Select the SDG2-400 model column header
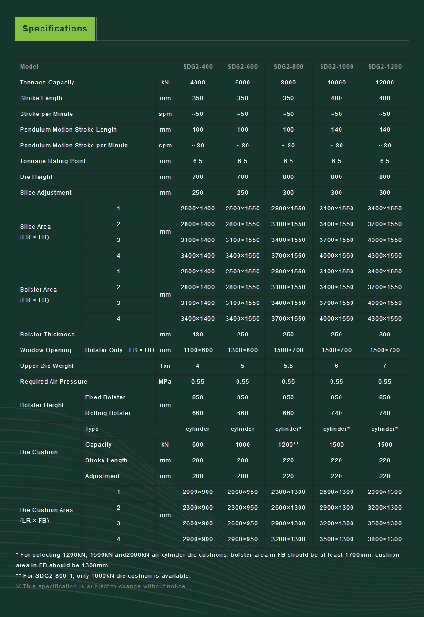424x617 pixels. pyautogui.click(x=197, y=67)
